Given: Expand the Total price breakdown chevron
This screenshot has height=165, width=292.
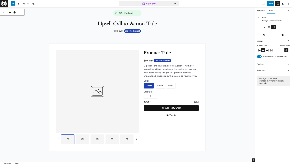Looking at the screenshot, I should [x=151, y=102].
